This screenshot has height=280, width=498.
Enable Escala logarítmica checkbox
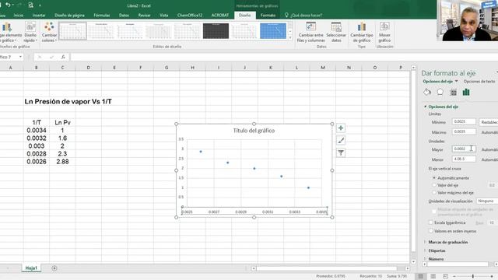coord(431,222)
